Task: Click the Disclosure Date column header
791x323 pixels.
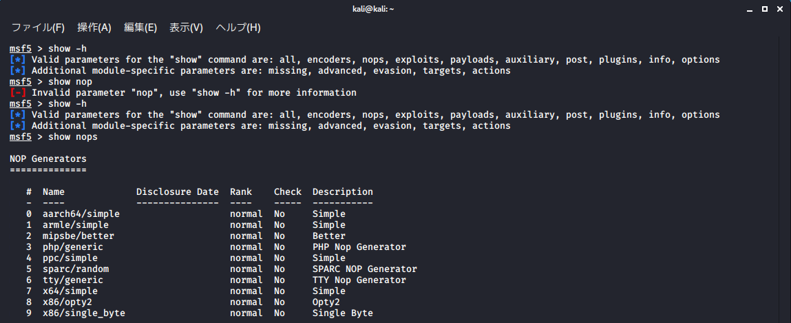Action: 178,191
